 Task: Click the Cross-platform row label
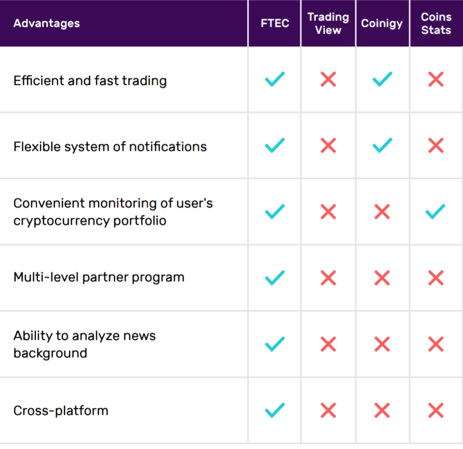point(61,410)
